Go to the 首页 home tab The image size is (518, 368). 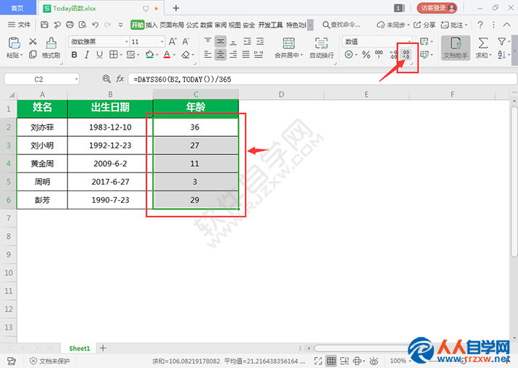(17, 8)
